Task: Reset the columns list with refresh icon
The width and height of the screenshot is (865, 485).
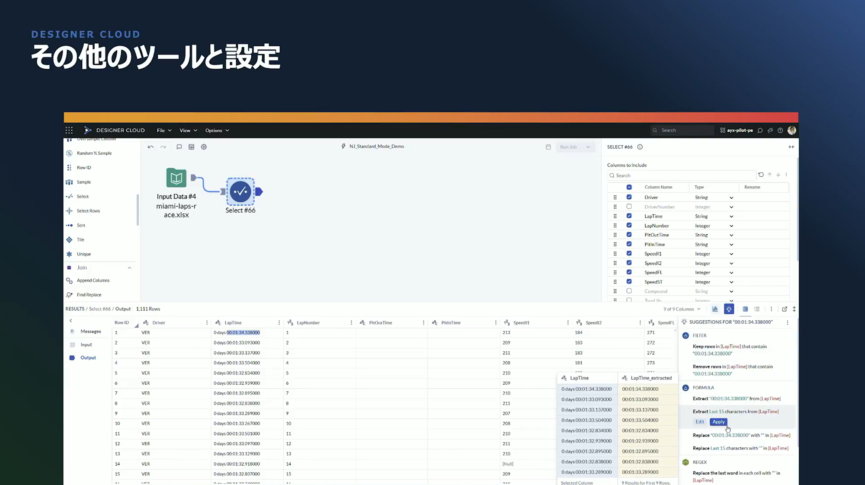Action: pyautogui.click(x=761, y=175)
